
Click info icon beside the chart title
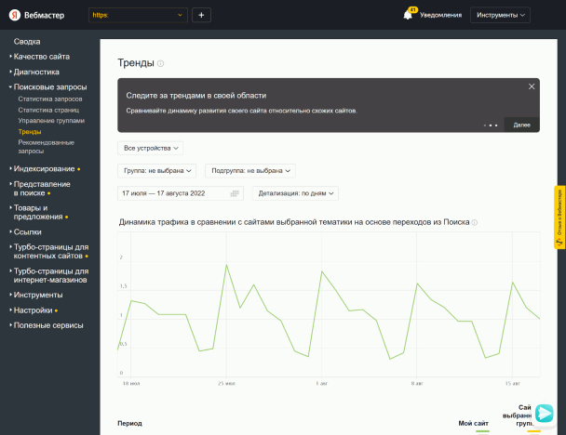click(x=475, y=223)
